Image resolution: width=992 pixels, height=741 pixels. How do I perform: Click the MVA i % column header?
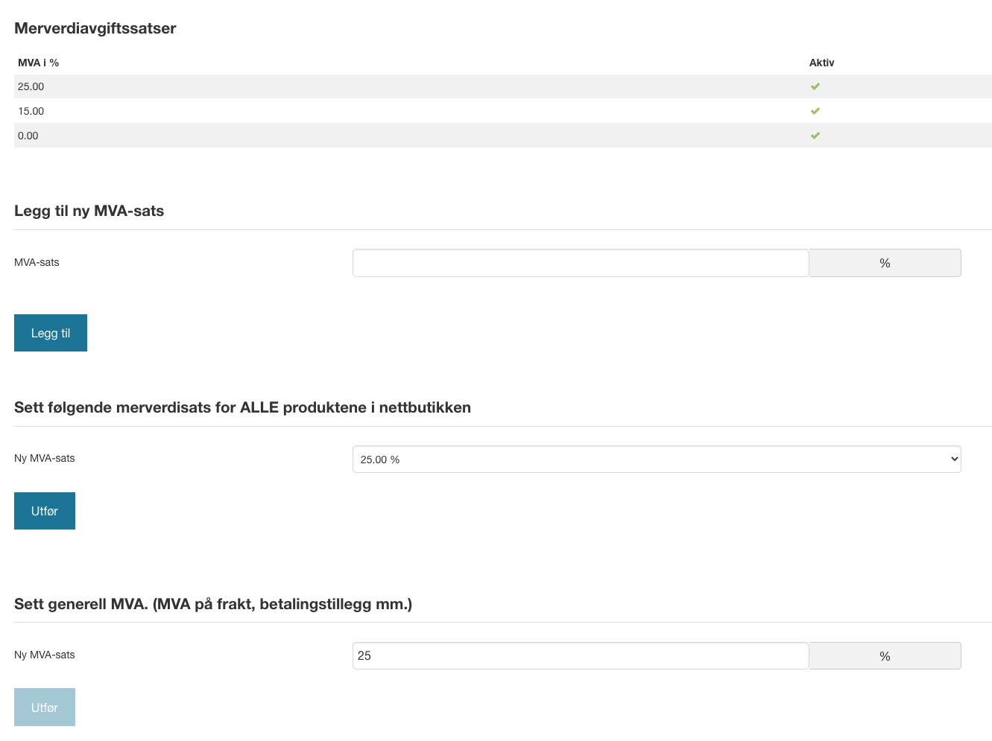click(x=38, y=63)
